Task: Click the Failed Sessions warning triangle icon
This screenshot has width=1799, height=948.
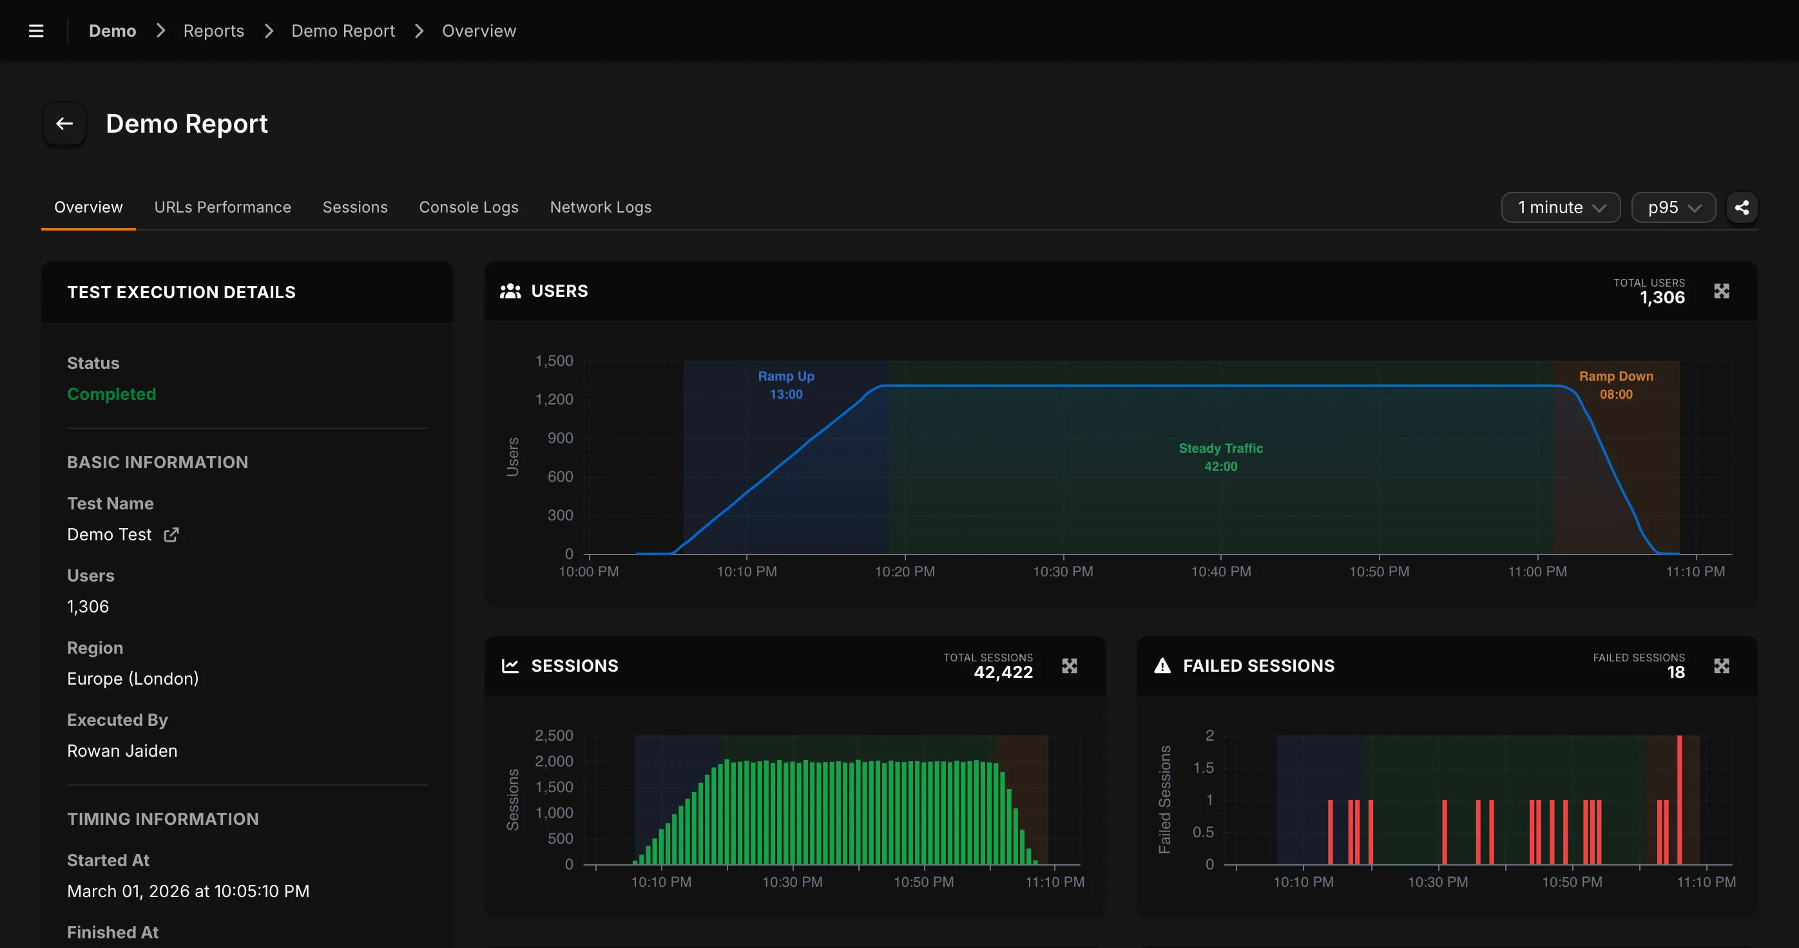Action: point(1162,666)
